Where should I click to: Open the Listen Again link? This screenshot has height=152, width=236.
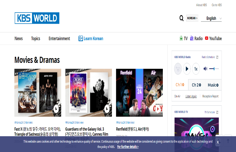[191, 96]
